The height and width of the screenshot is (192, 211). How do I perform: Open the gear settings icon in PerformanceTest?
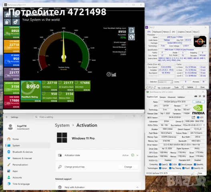click(x=16, y=22)
